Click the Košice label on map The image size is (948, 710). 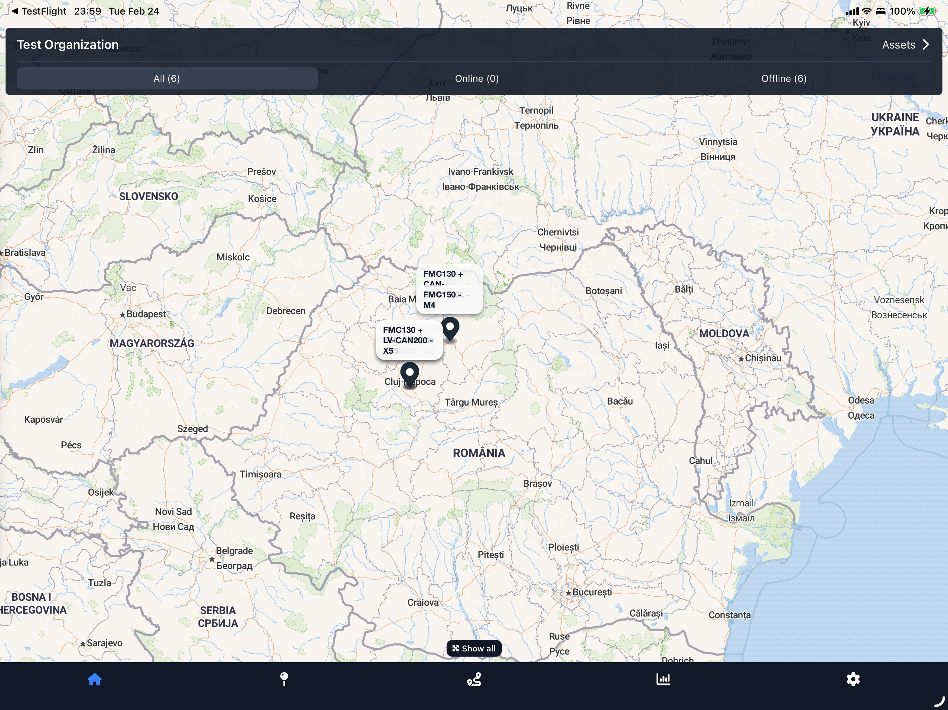click(x=262, y=199)
